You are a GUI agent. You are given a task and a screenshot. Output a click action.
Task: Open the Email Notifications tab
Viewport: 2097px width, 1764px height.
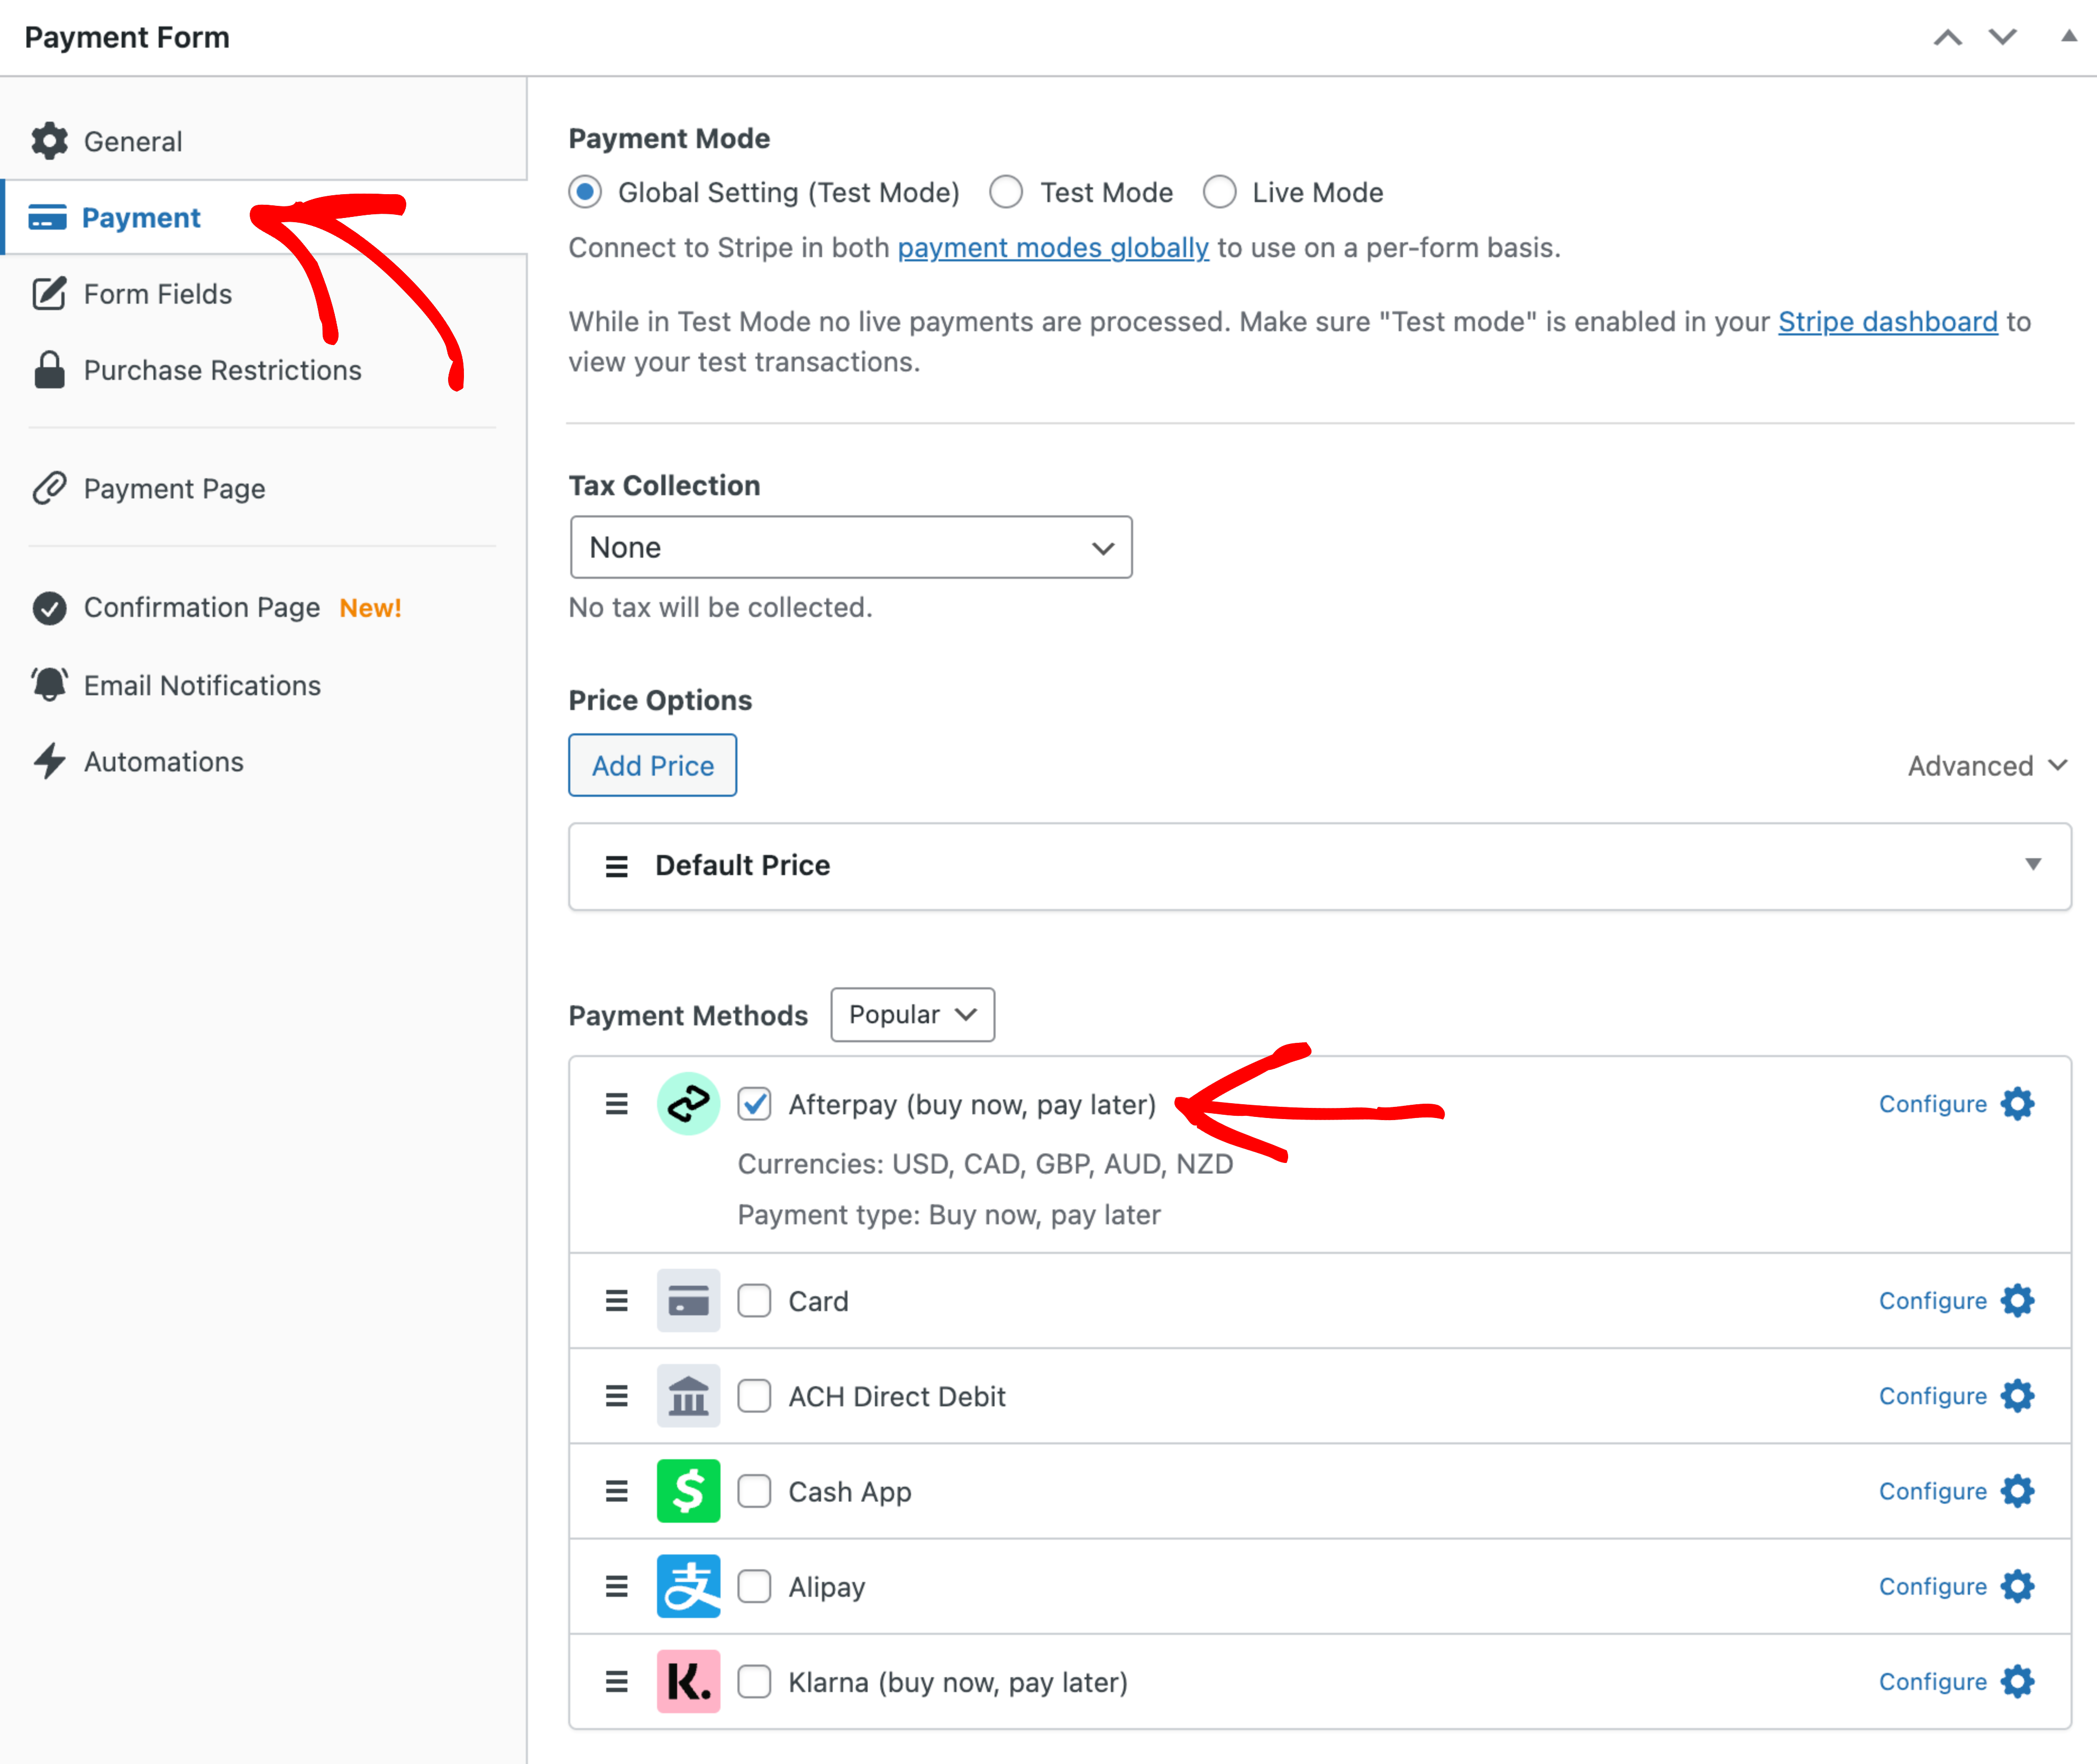point(201,685)
